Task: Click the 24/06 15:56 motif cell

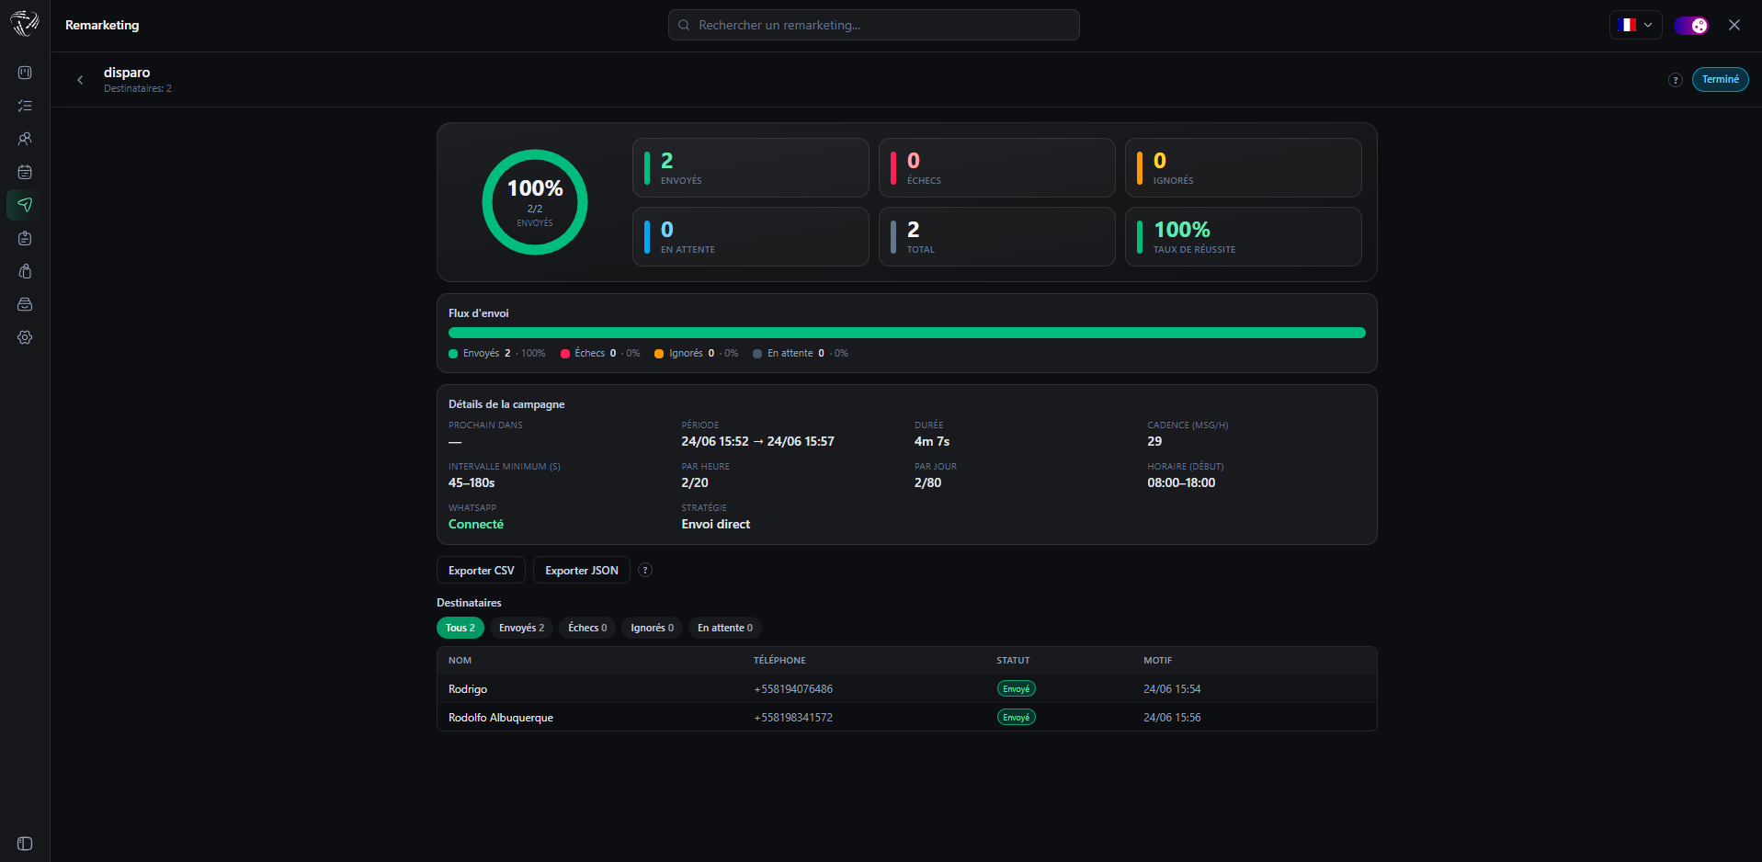Action: pos(1172,718)
